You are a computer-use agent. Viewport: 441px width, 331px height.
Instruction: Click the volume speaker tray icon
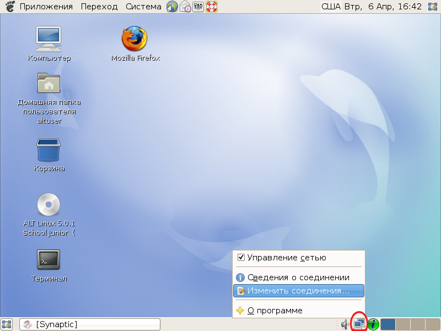pos(345,324)
